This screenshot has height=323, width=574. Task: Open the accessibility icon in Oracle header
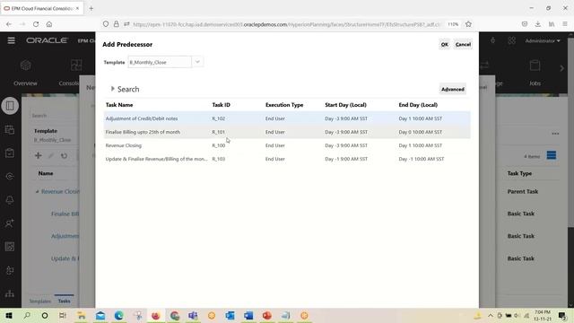coord(493,40)
